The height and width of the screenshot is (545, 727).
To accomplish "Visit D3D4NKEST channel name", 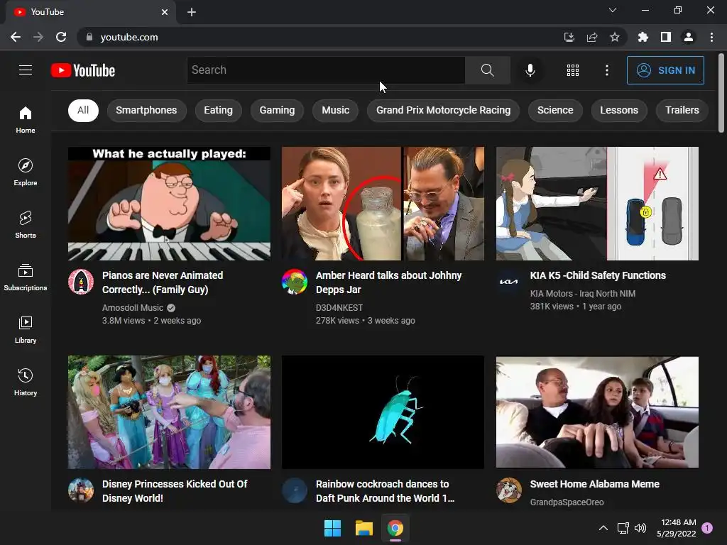I will coord(339,308).
